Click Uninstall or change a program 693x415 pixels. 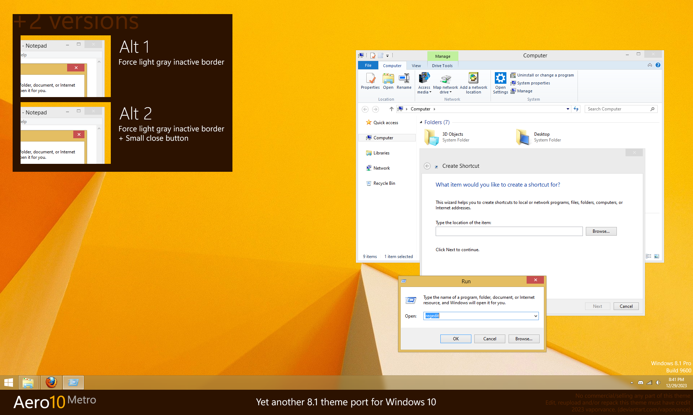click(545, 75)
